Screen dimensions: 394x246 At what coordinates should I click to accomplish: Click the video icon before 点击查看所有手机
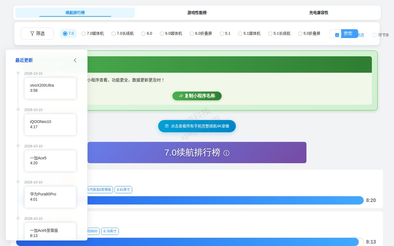(167, 126)
